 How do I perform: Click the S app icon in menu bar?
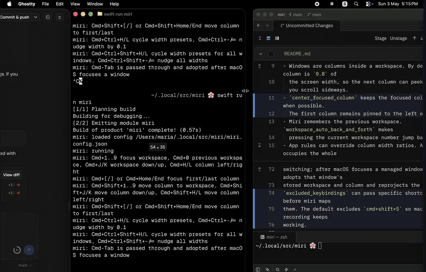tap(344, 4)
